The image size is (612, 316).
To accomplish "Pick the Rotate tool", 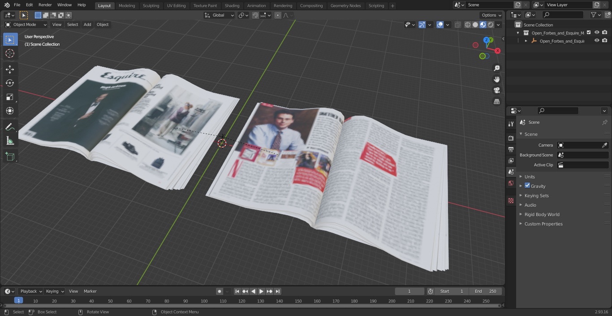I will [10, 83].
